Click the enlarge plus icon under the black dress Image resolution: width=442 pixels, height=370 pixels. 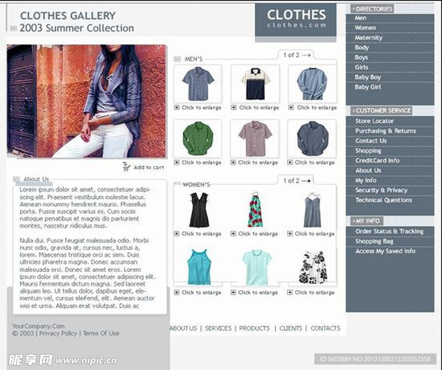pos(177,234)
